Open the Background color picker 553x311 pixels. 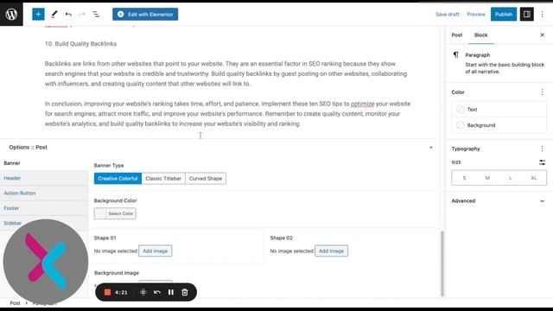click(499, 125)
